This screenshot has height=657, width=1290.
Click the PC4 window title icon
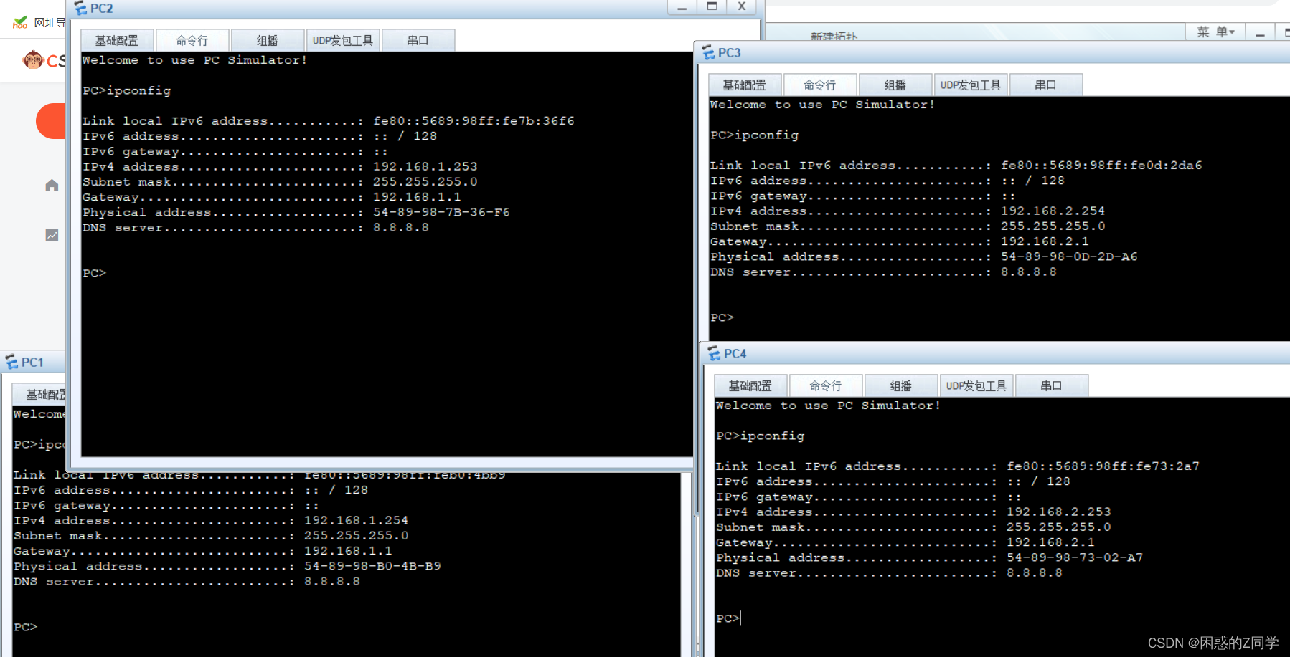pyautogui.click(x=714, y=354)
